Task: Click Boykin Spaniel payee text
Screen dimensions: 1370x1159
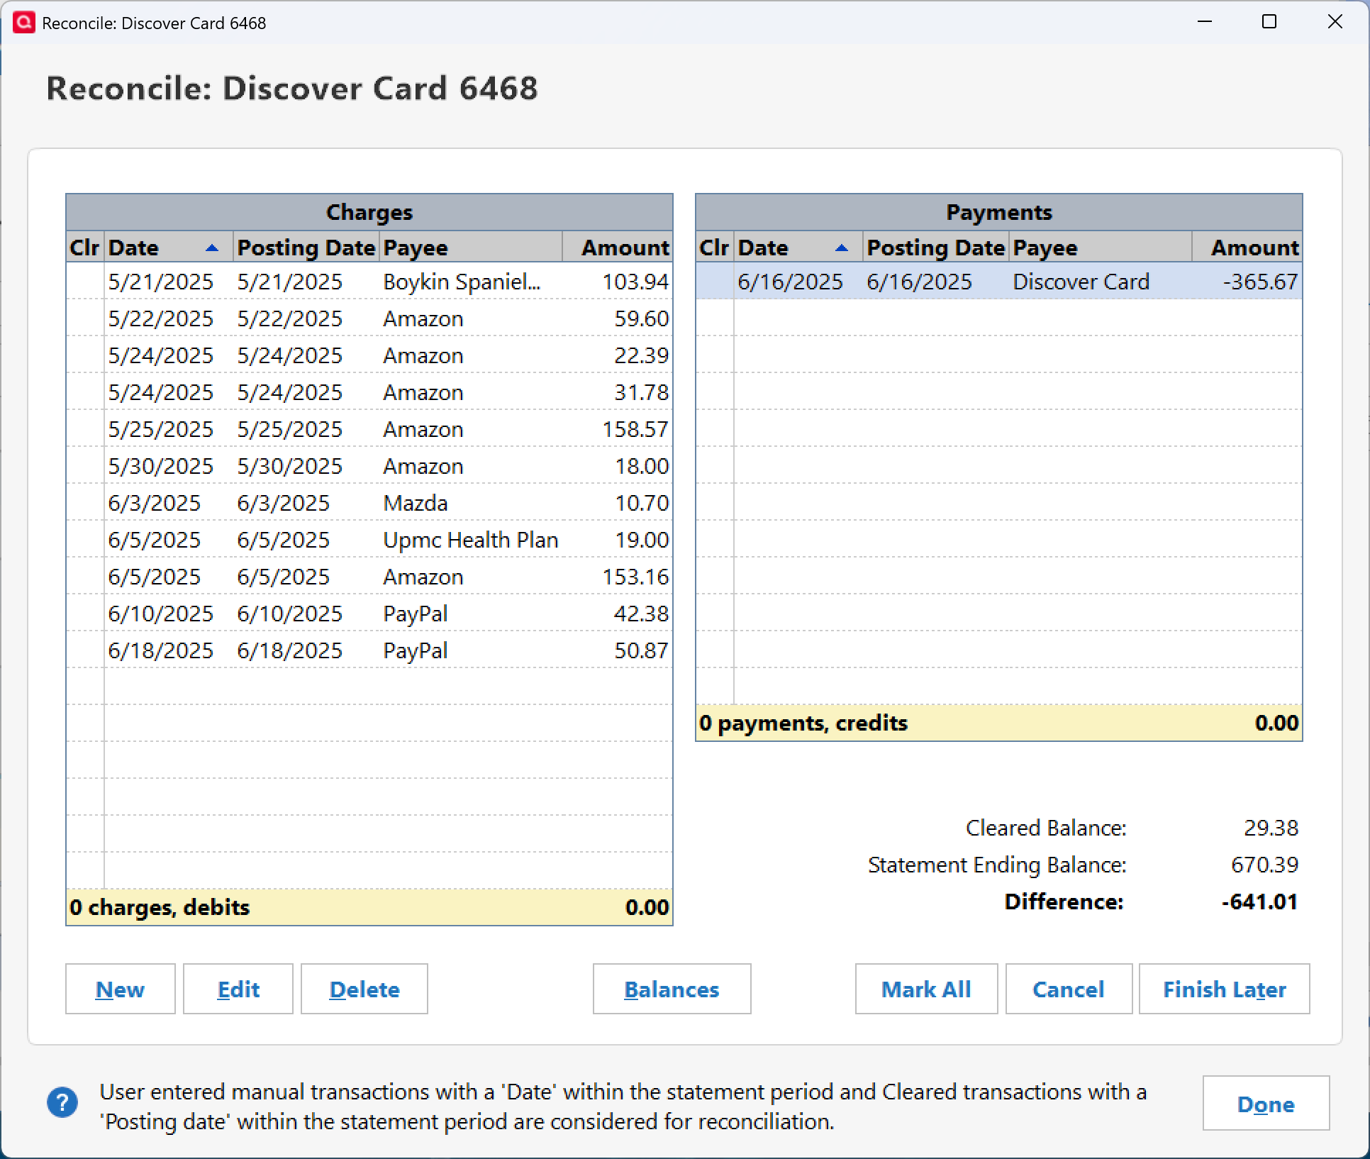Action: (x=462, y=282)
